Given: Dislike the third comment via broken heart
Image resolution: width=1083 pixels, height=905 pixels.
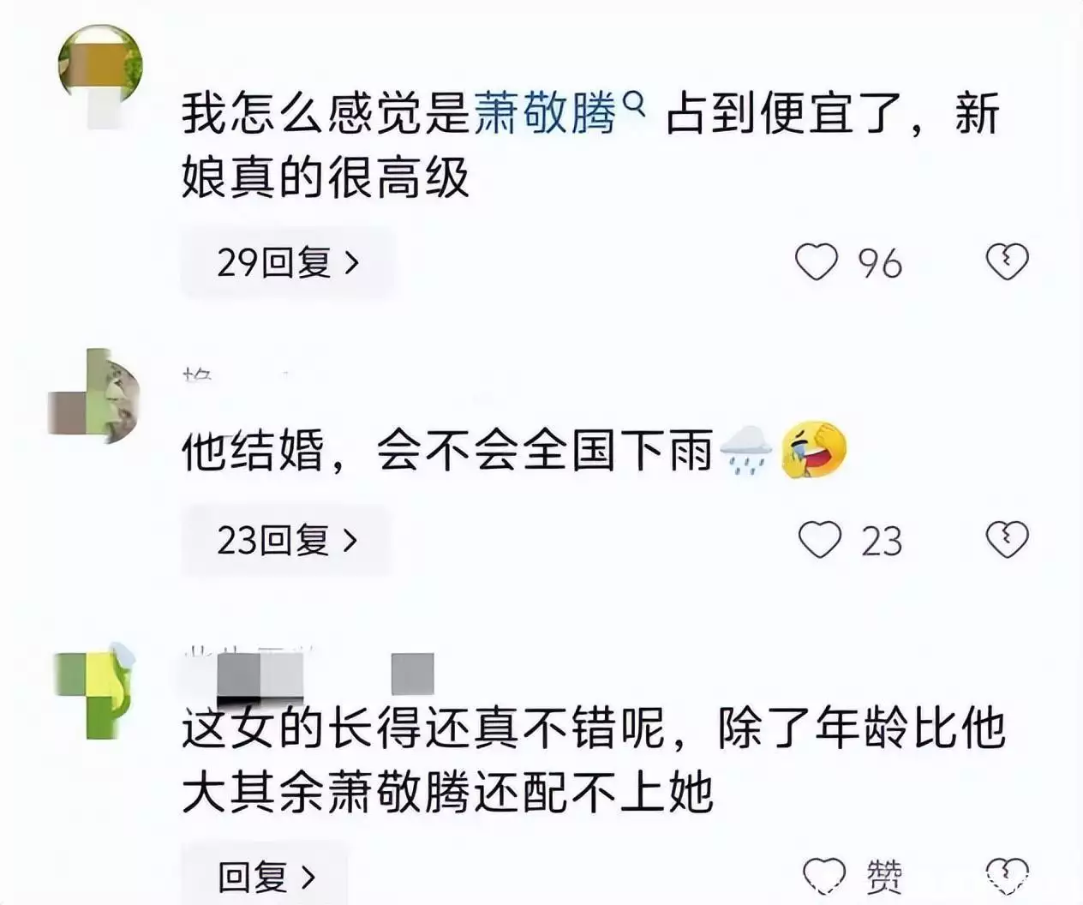Looking at the screenshot, I should click(1007, 876).
